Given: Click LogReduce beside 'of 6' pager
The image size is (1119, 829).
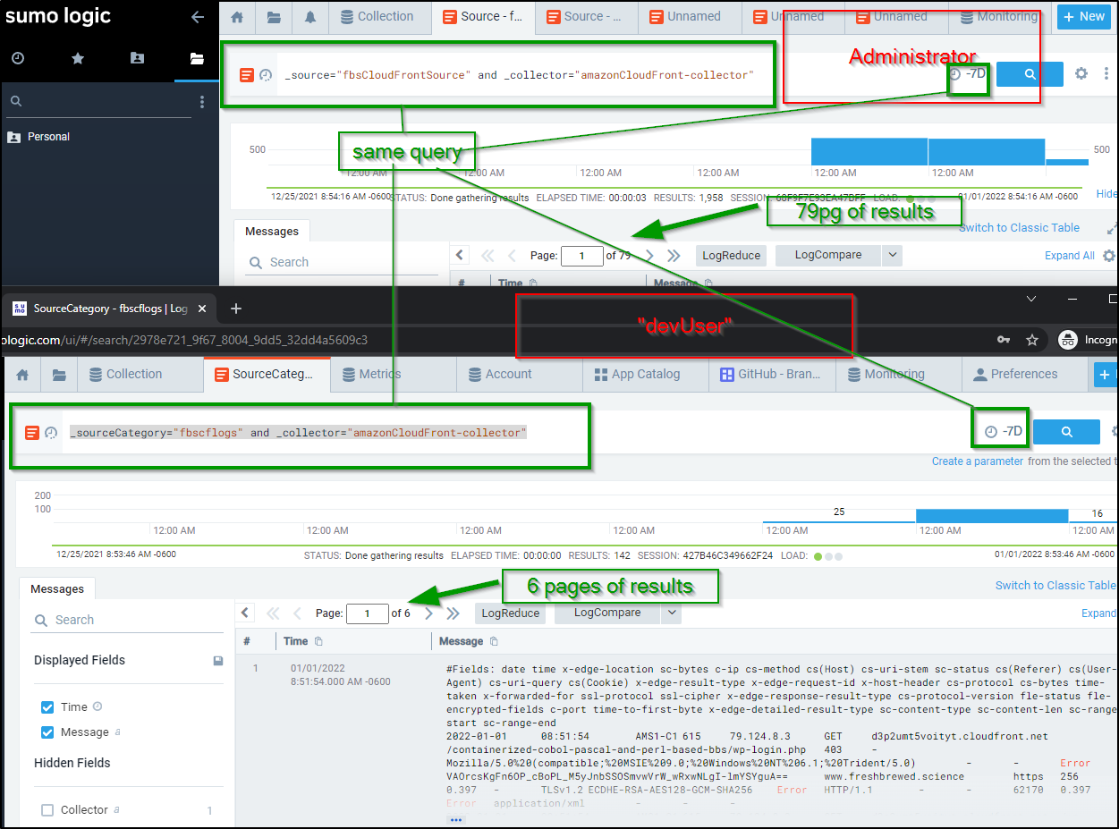Looking at the screenshot, I should [x=510, y=613].
